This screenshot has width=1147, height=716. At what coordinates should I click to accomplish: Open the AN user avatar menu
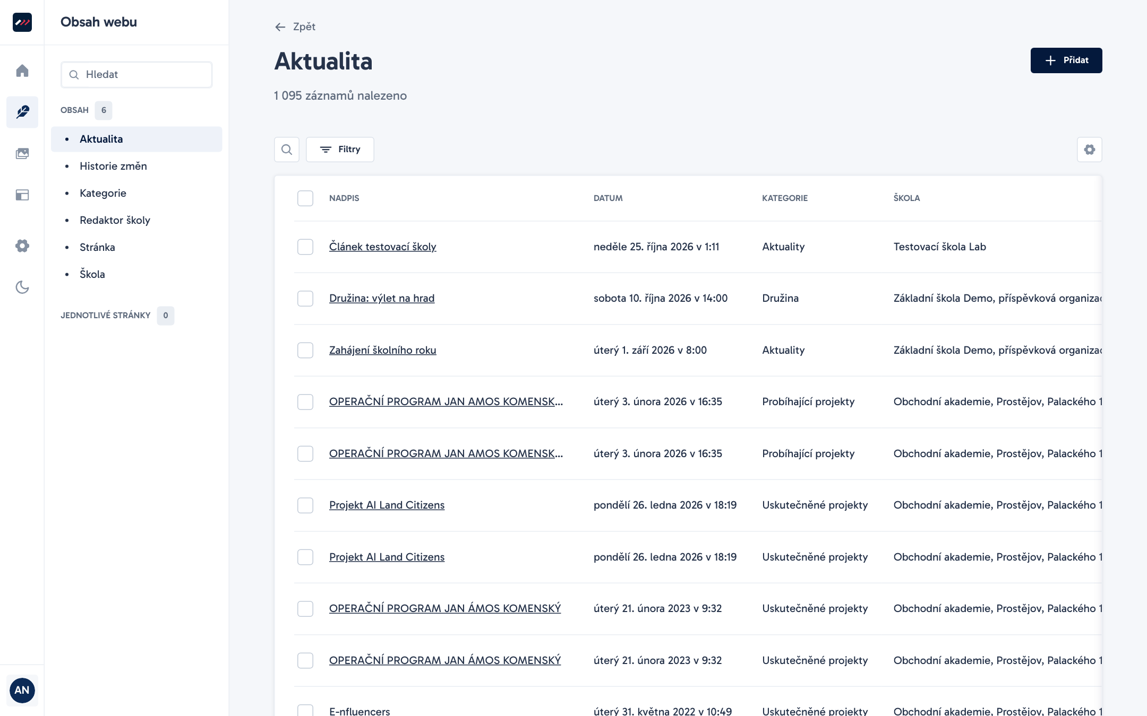click(22, 690)
